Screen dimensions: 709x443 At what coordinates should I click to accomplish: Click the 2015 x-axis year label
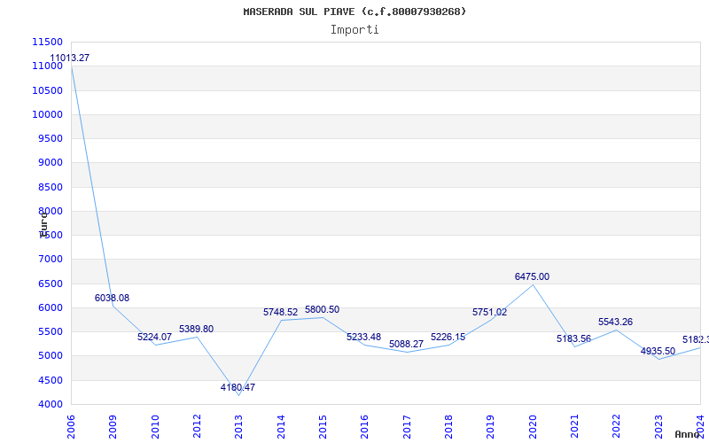tap(323, 426)
